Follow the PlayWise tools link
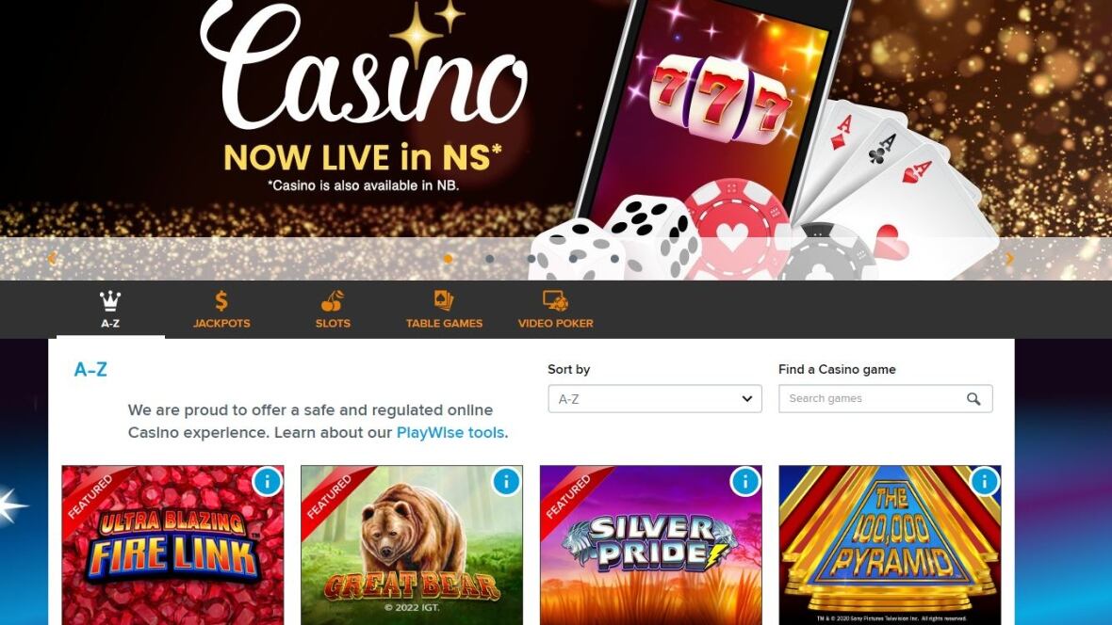Screen dimensions: 1112x625 (x=450, y=432)
